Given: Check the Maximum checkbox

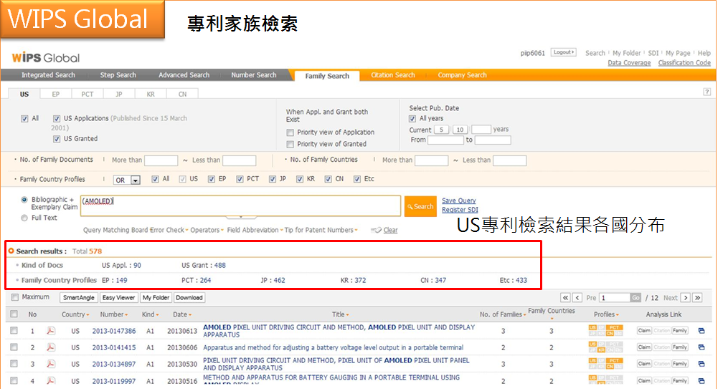Looking at the screenshot, I should pyautogui.click(x=15, y=297).
